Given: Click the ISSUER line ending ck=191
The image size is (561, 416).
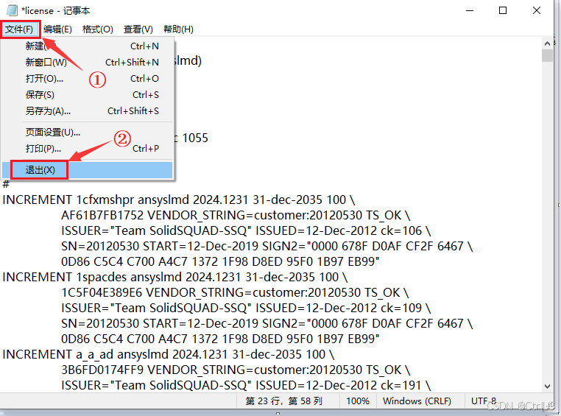Looking at the screenshot, I should tap(246, 385).
